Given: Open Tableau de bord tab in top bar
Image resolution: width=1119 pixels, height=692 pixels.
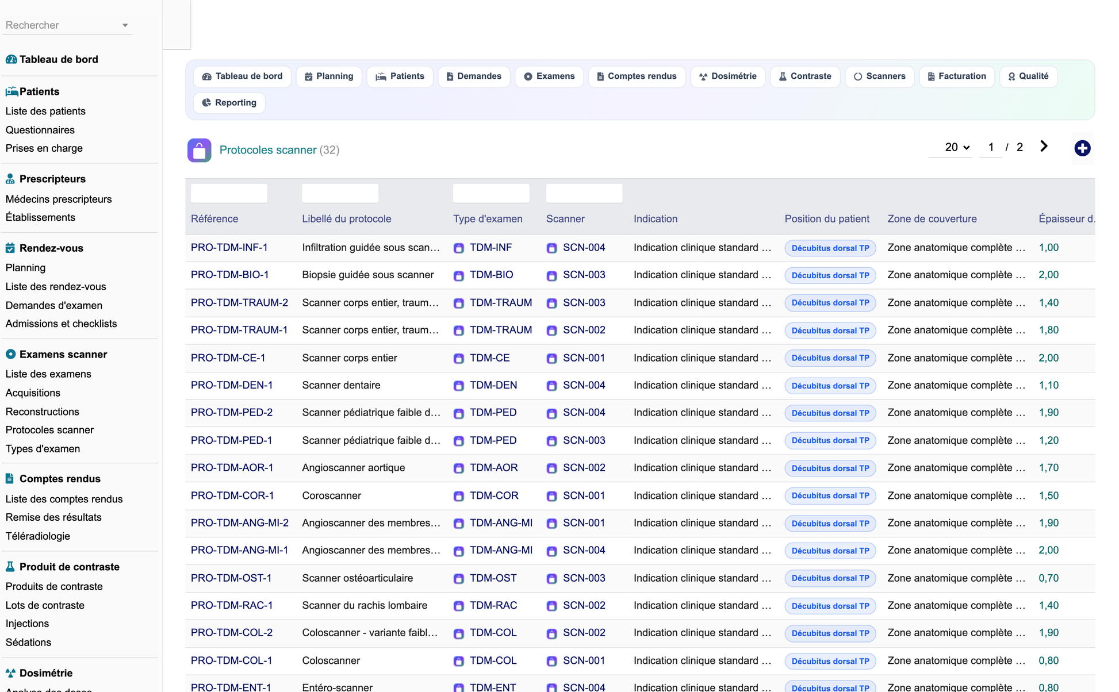Looking at the screenshot, I should pyautogui.click(x=242, y=76).
